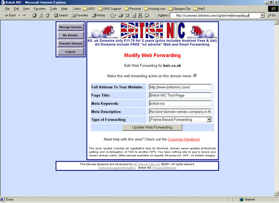279x203 pixels.
Task: Click the bnic.co.uk domain text
Action: click(x=172, y=66)
